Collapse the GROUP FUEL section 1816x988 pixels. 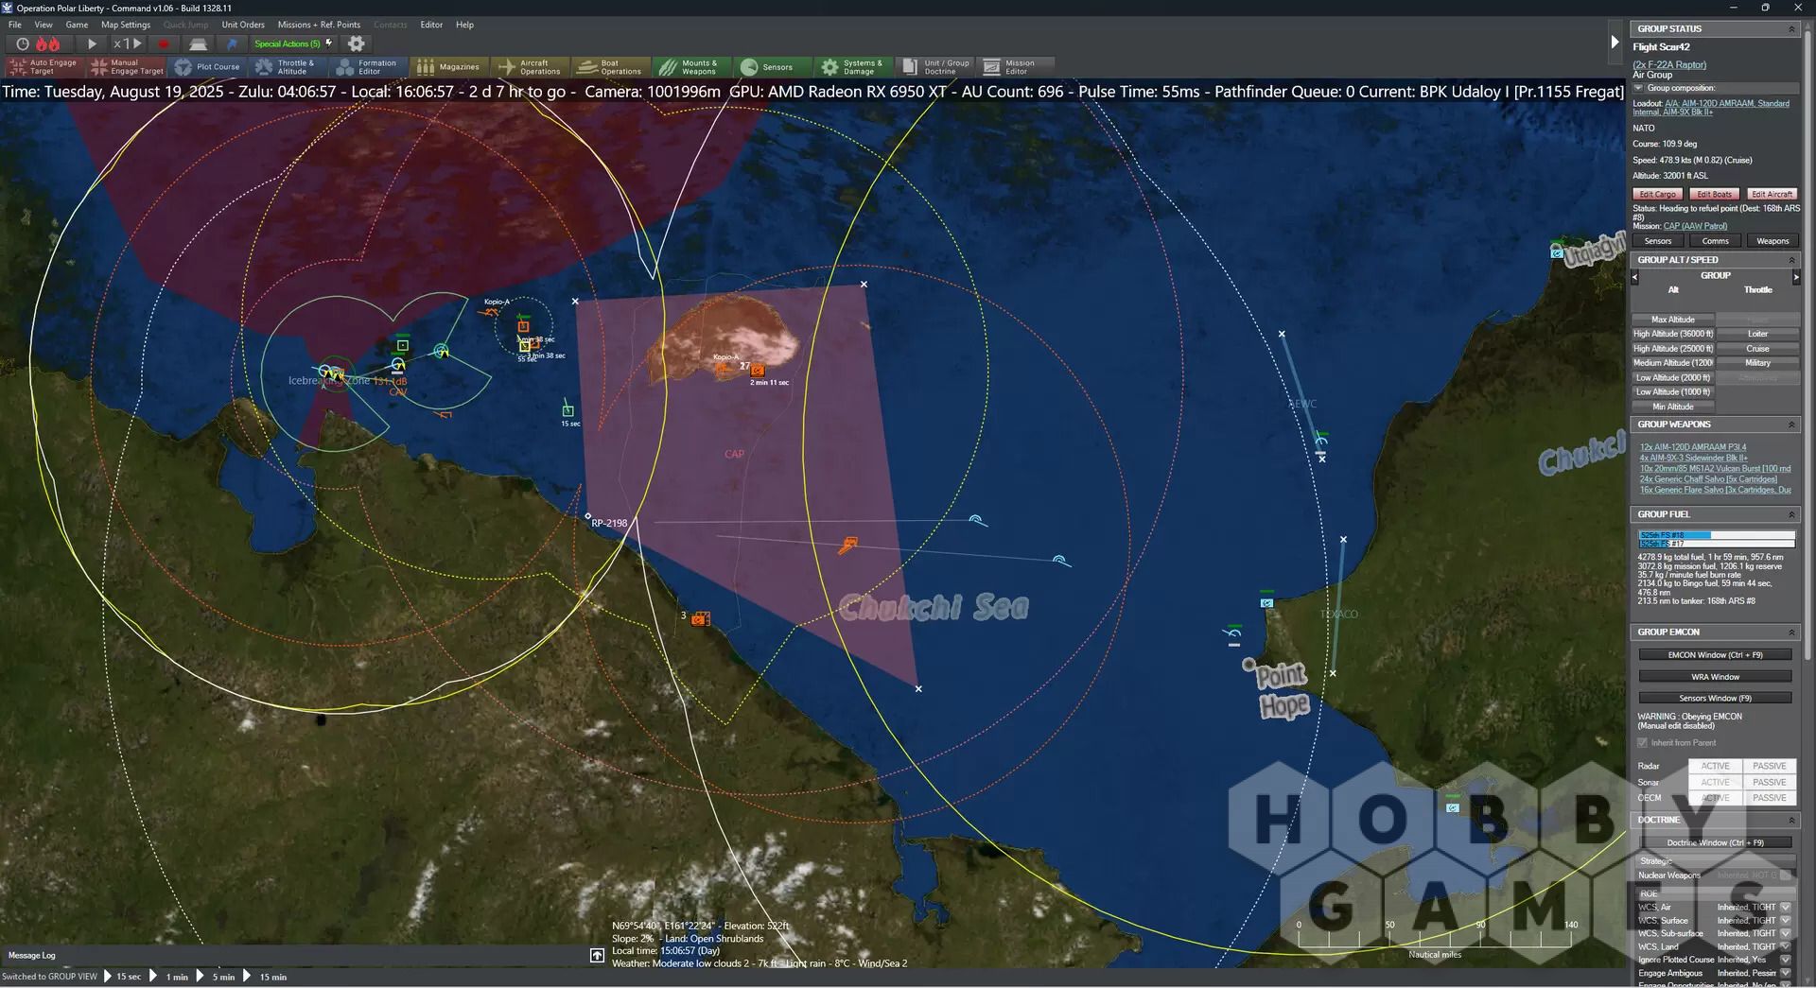[x=1790, y=514]
